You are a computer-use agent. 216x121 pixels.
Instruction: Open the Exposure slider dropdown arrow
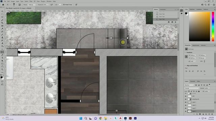48,5
